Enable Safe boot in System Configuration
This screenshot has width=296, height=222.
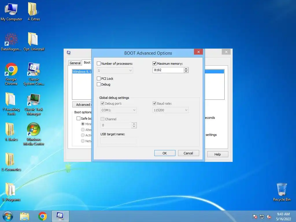(78, 118)
